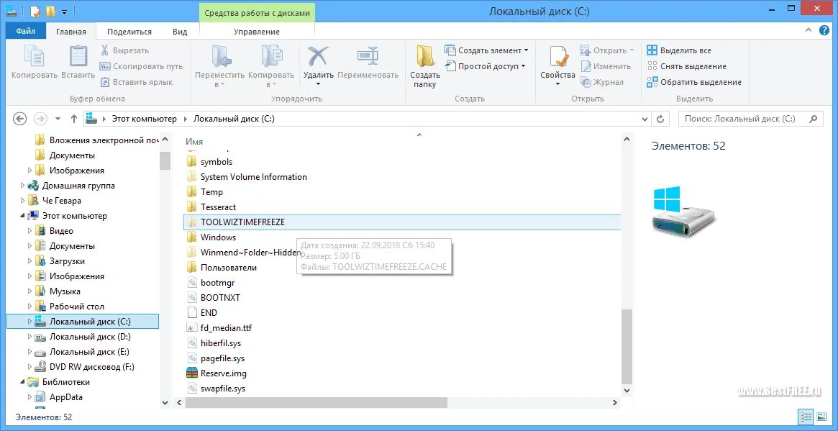Expand Загрузки tree node
Screen dimensions: 838x431
[x=30, y=261]
